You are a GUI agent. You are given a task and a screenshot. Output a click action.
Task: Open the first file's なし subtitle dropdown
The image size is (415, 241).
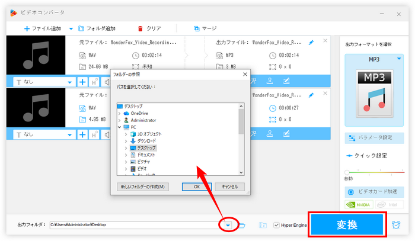click(x=44, y=82)
